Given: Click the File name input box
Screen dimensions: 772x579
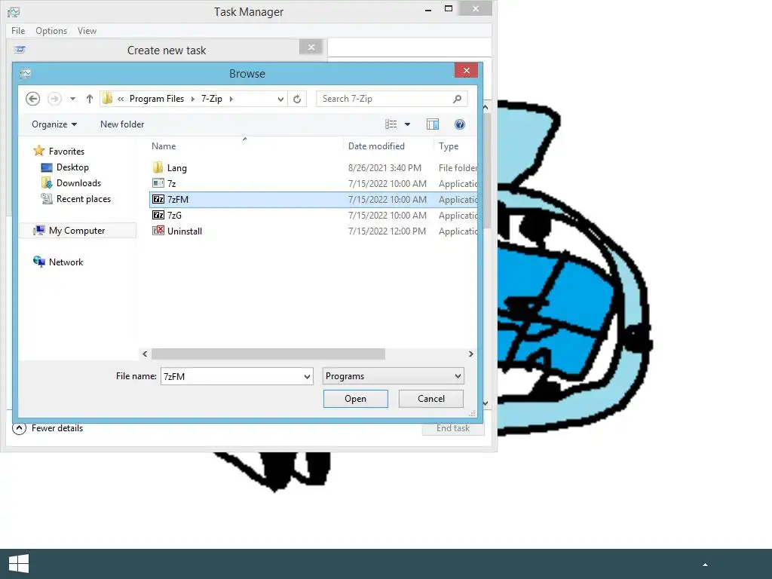Looking at the screenshot, I should (232, 376).
